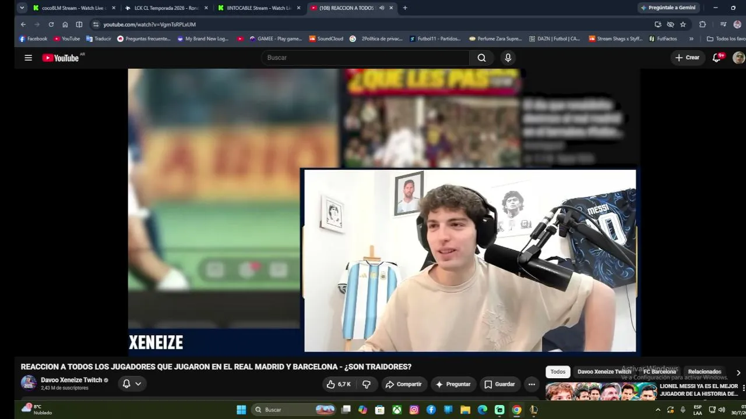The image size is (746, 419).
Task: Click the YouTube Buscar search field
Action: (365, 58)
